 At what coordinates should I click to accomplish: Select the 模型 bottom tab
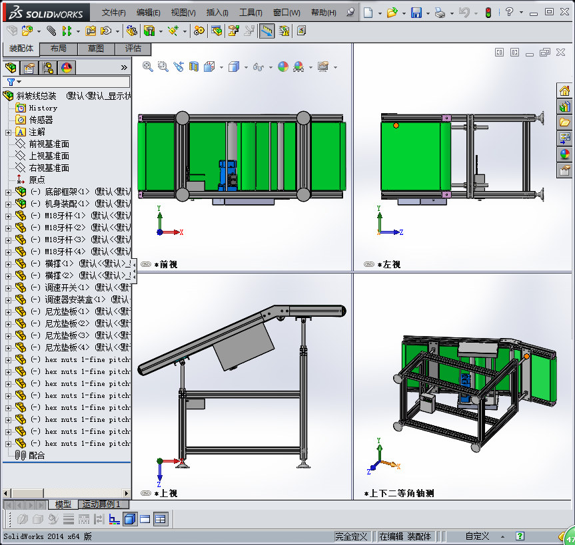click(x=63, y=504)
